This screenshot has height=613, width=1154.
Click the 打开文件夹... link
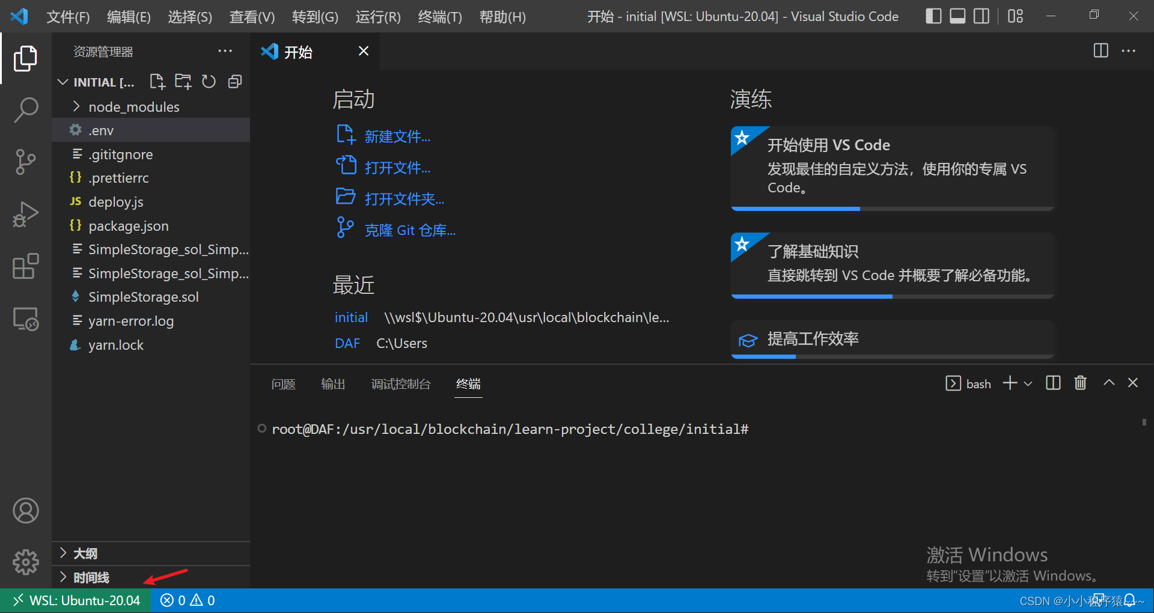pyautogui.click(x=405, y=199)
